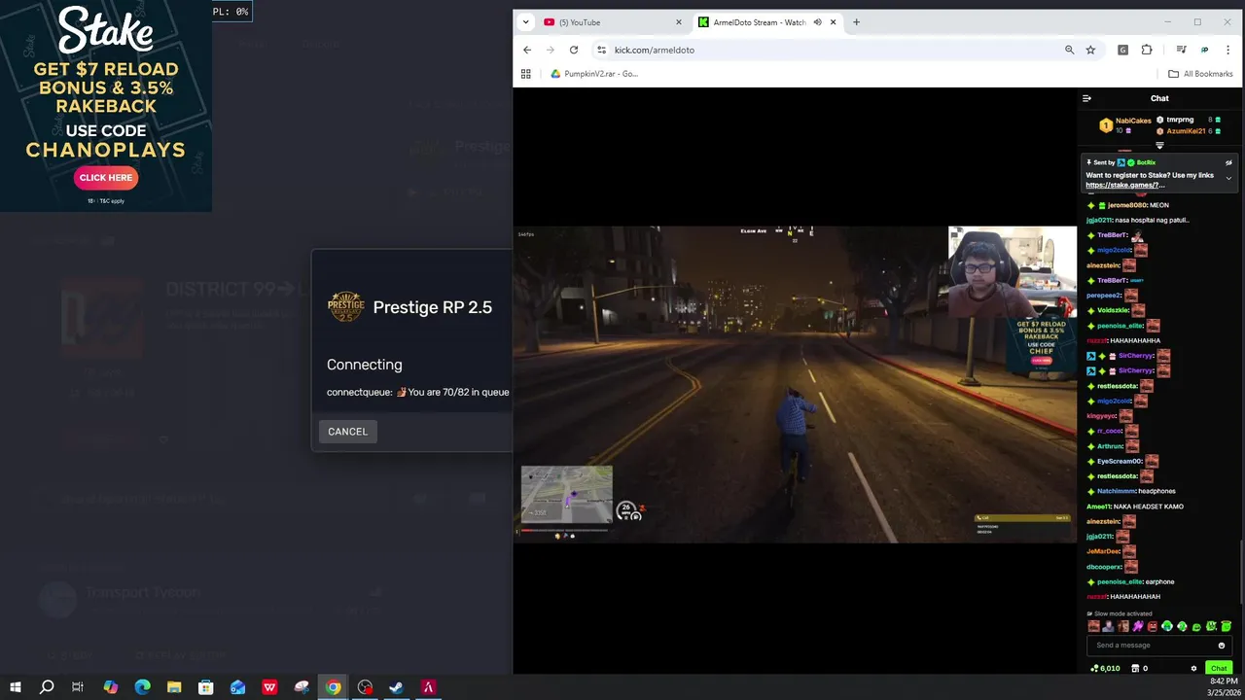Open a new Chrome tab
This screenshot has height=700, width=1245.
pos(856,22)
